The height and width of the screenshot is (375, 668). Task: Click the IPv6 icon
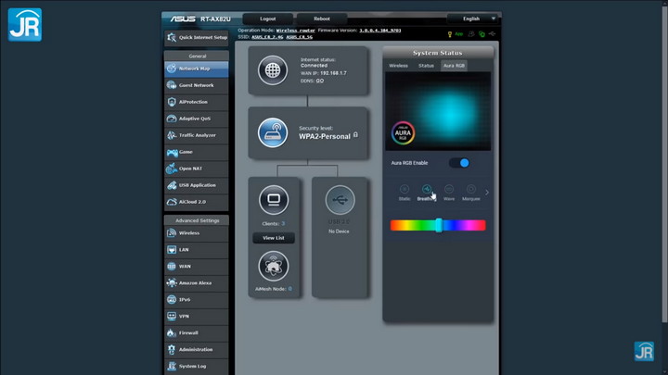[172, 300]
